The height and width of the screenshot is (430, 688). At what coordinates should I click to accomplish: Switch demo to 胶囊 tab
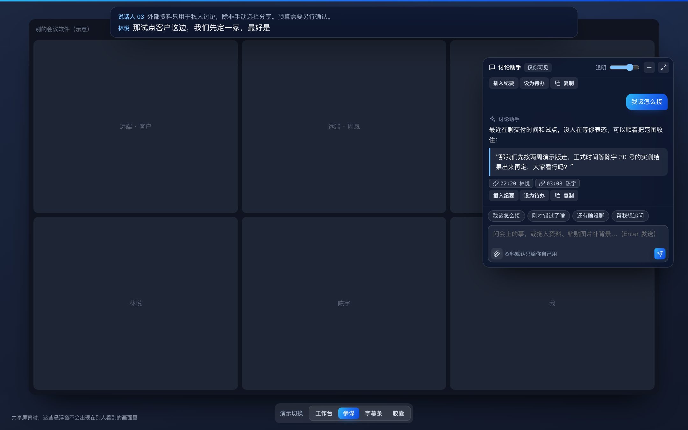point(398,413)
